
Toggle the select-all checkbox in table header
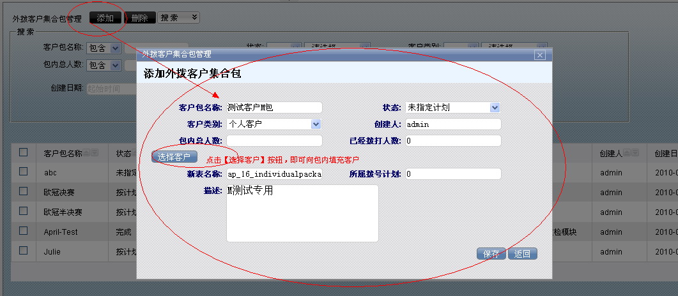coord(24,152)
